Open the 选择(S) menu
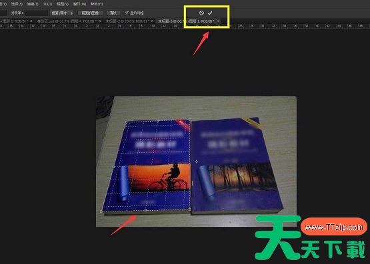The image size is (370, 264). (17, 4)
